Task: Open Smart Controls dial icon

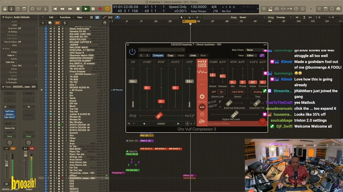Action: [x=32, y=9]
